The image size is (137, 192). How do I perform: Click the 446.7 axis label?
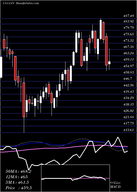coord(127,79)
